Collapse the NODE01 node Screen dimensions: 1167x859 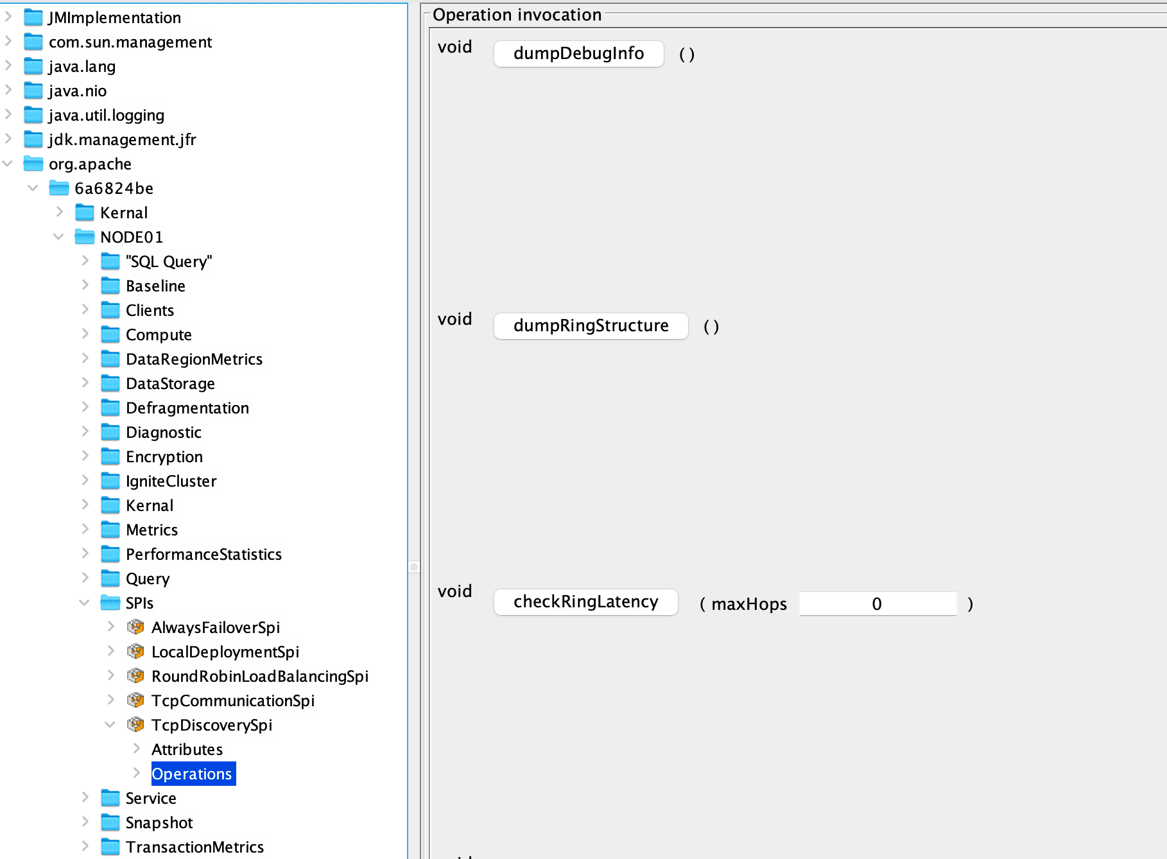click(x=59, y=236)
